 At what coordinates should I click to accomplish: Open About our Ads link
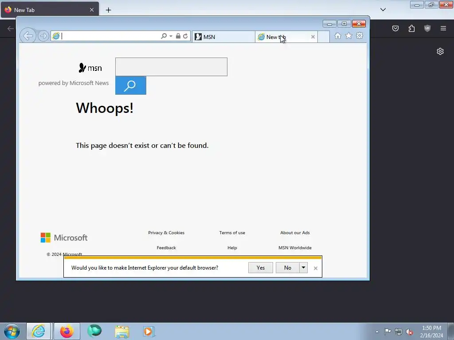pyautogui.click(x=295, y=233)
